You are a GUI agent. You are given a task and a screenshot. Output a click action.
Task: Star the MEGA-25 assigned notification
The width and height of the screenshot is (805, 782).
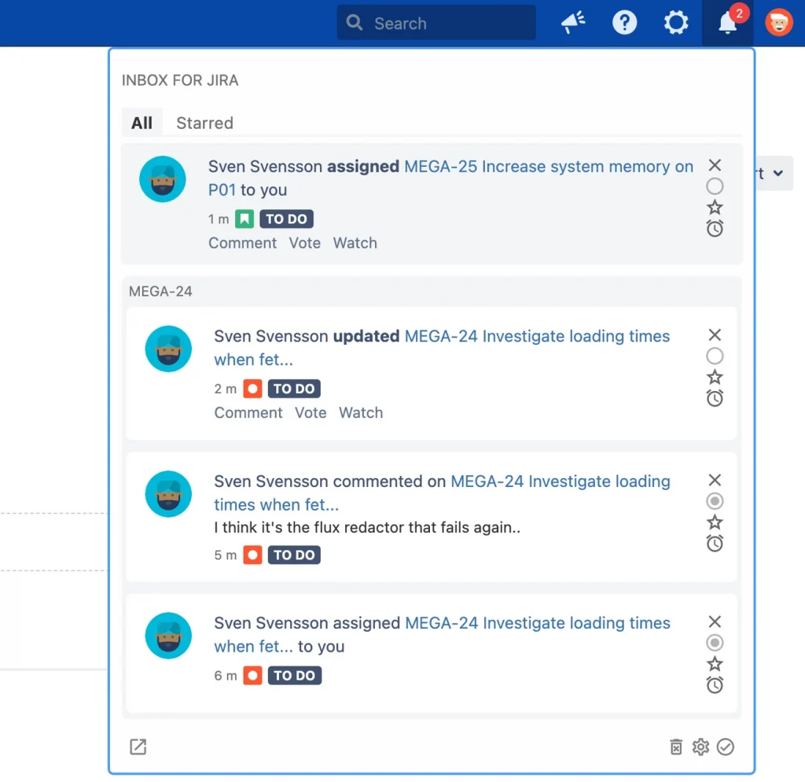(714, 207)
